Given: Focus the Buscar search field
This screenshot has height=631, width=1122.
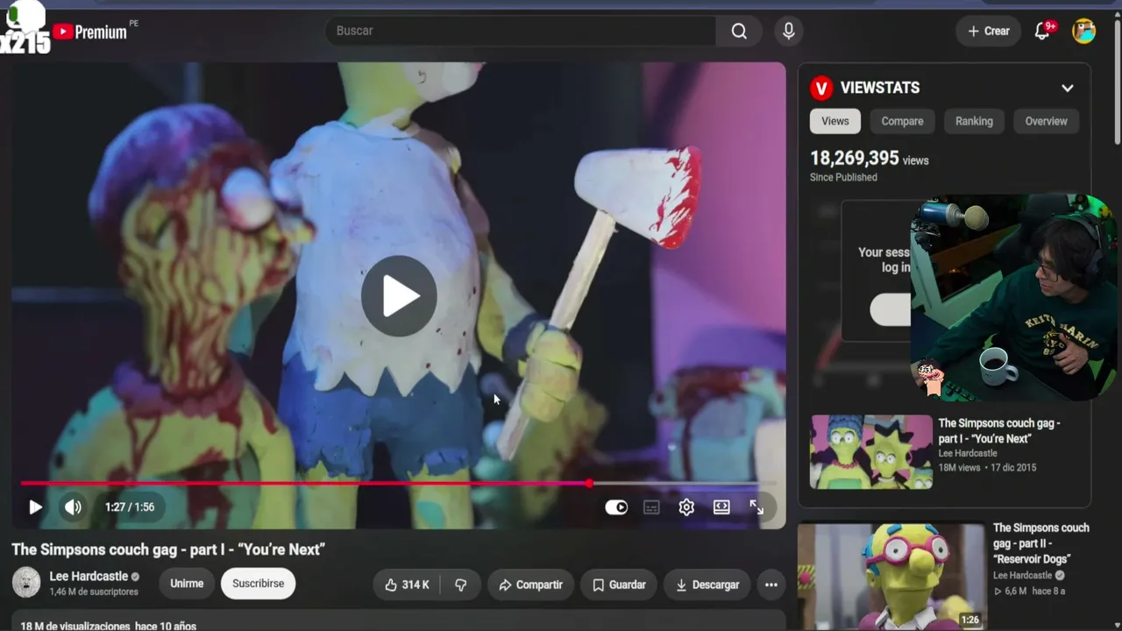Looking at the screenshot, I should (521, 31).
